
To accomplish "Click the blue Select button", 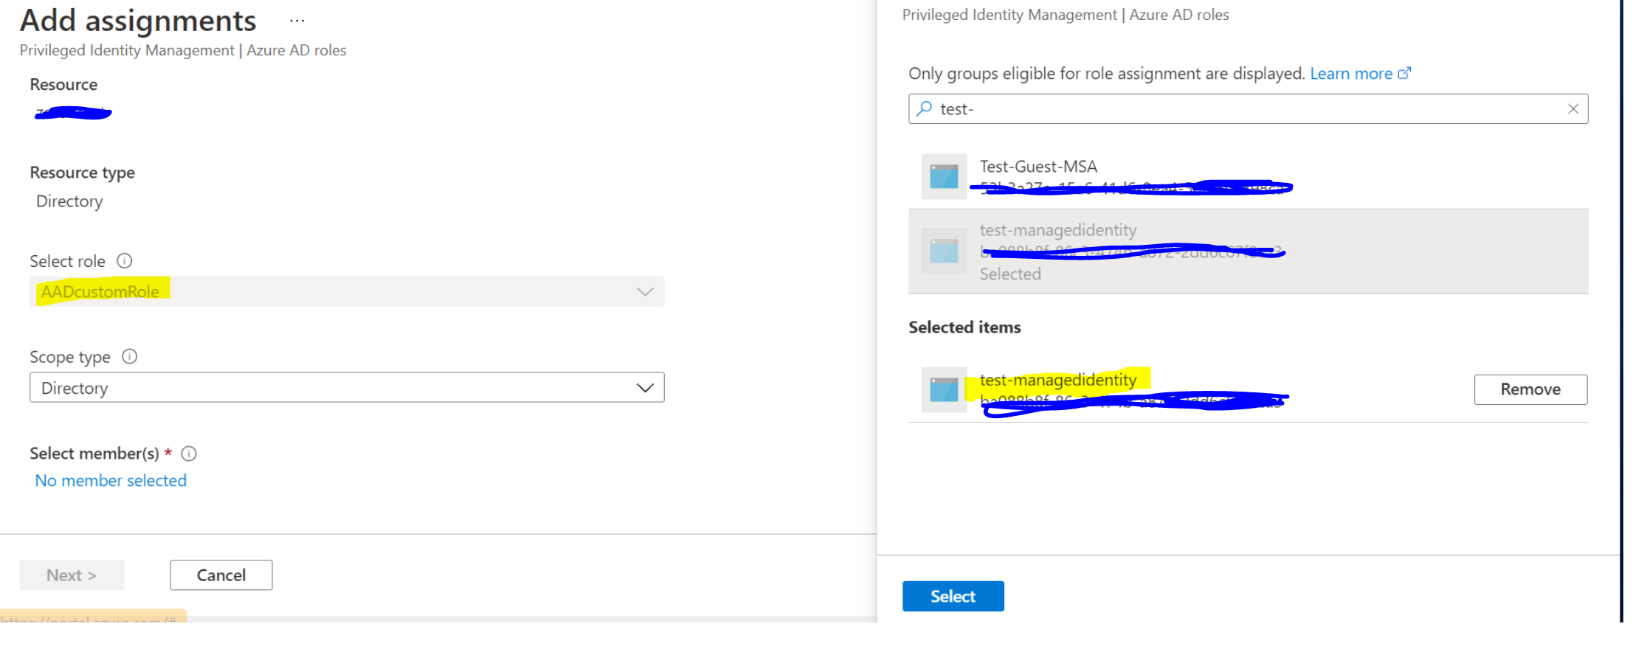I will (x=953, y=596).
